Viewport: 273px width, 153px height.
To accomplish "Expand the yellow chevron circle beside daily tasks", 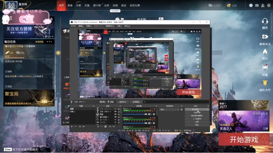I will click(x=58, y=53).
